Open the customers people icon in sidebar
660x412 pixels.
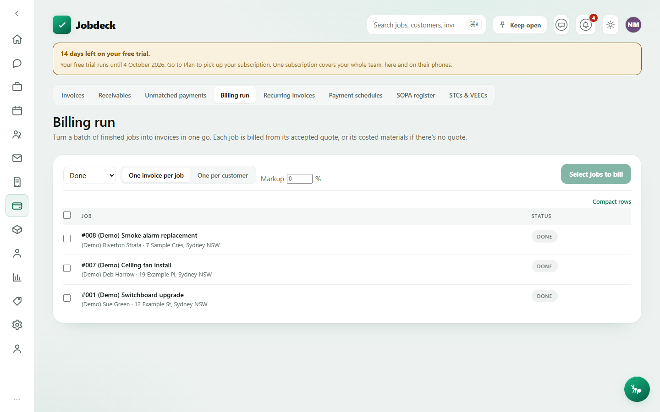[17, 135]
